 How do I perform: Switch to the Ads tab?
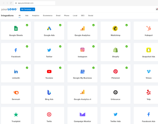27,15
